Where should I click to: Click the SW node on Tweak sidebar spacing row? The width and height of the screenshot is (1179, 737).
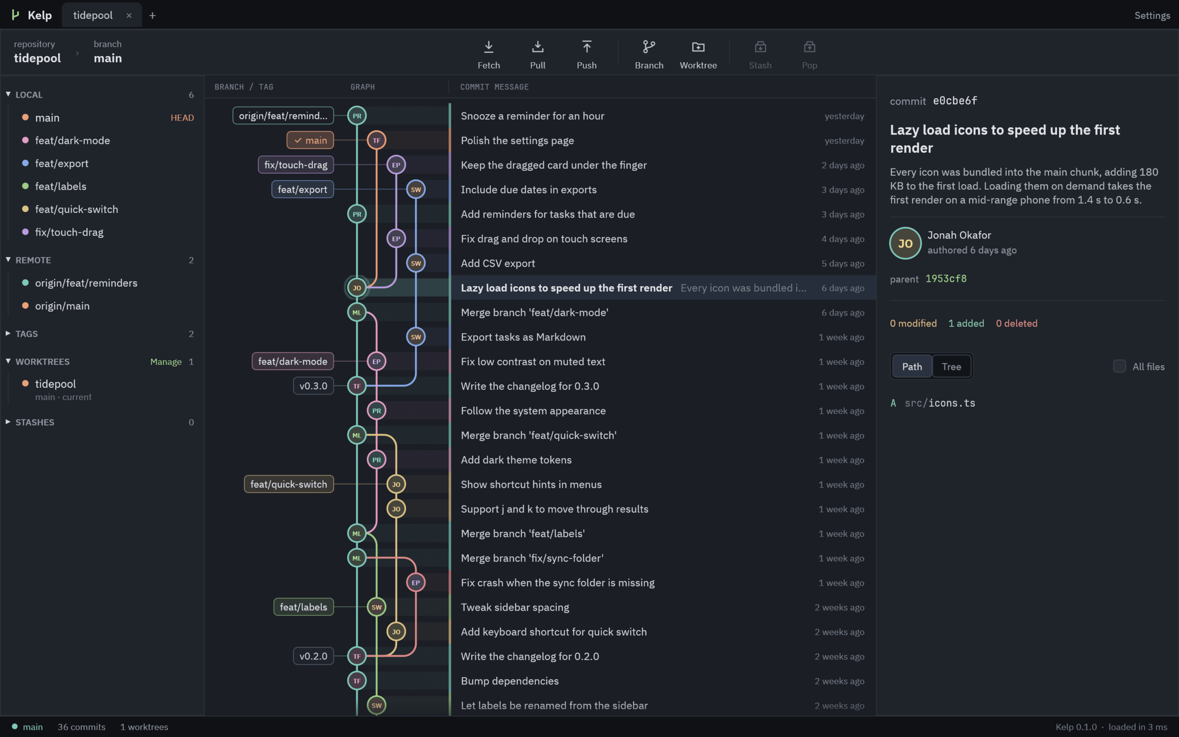(x=376, y=607)
